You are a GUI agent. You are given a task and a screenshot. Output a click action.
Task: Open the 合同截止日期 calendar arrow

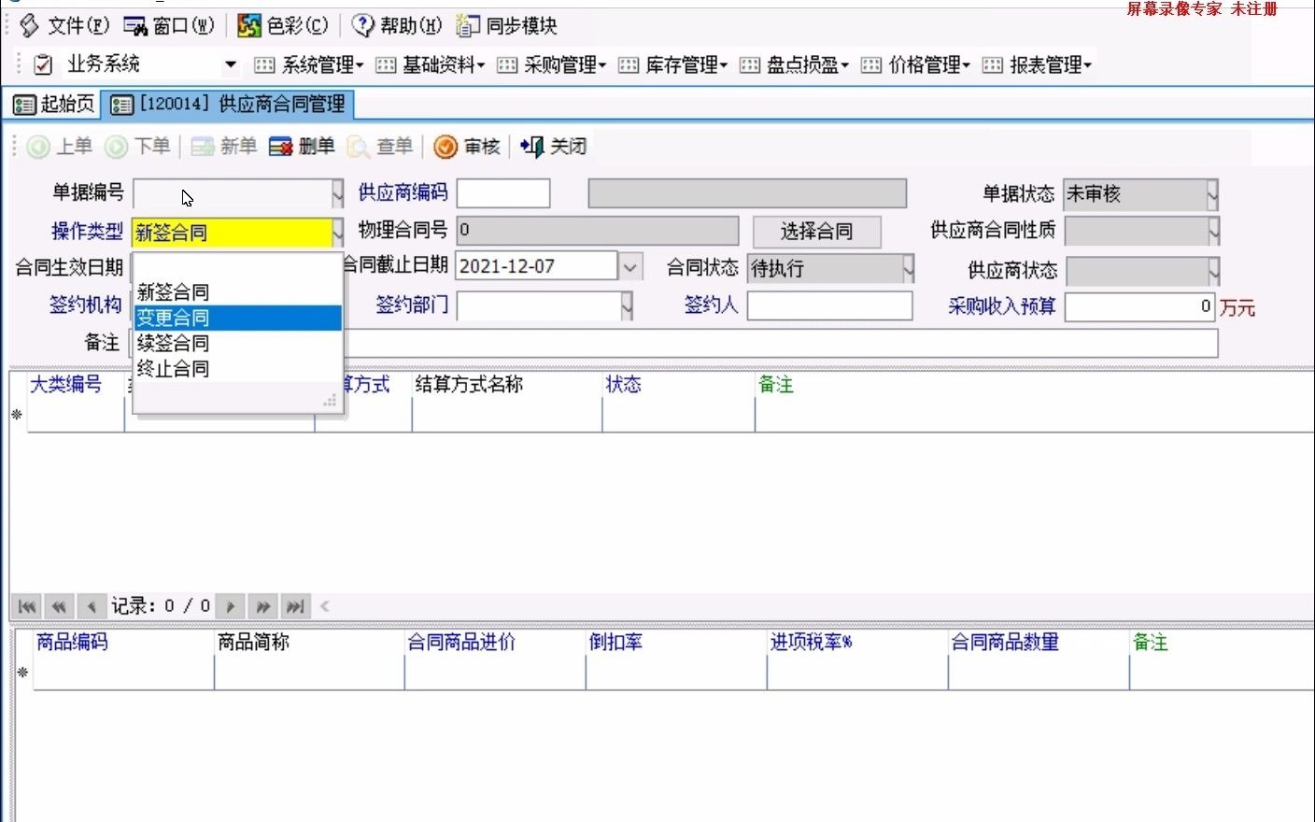coord(630,266)
